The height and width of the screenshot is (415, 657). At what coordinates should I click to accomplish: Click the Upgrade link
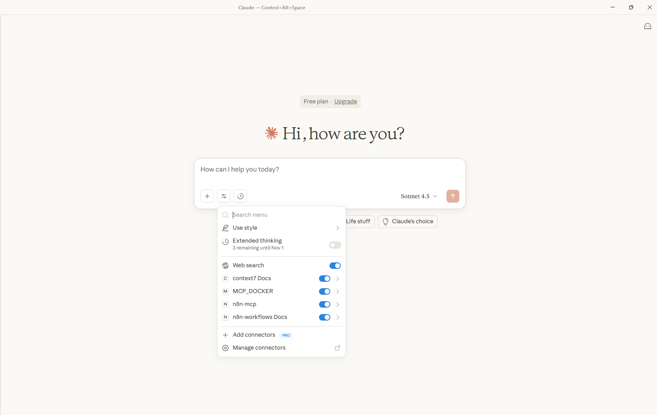tap(346, 101)
